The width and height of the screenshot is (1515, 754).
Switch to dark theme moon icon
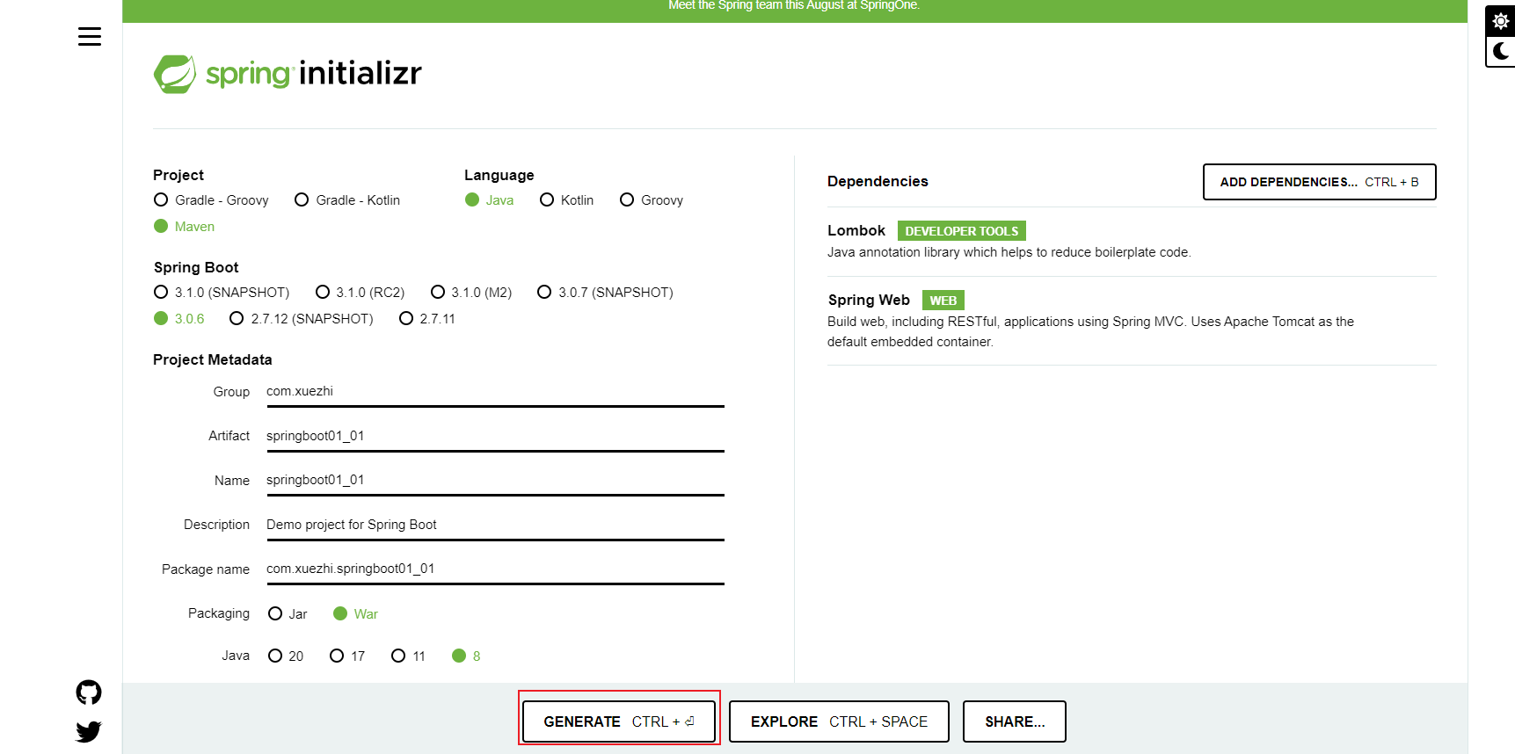[x=1501, y=51]
